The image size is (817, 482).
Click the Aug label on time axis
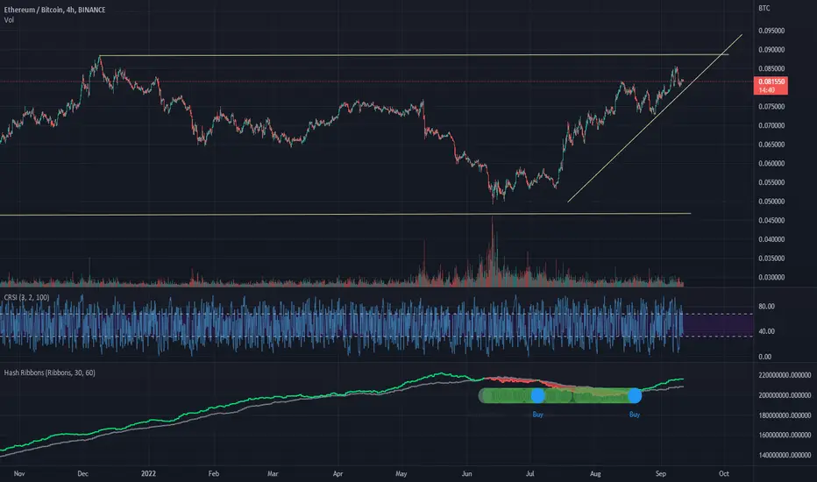coord(595,473)
